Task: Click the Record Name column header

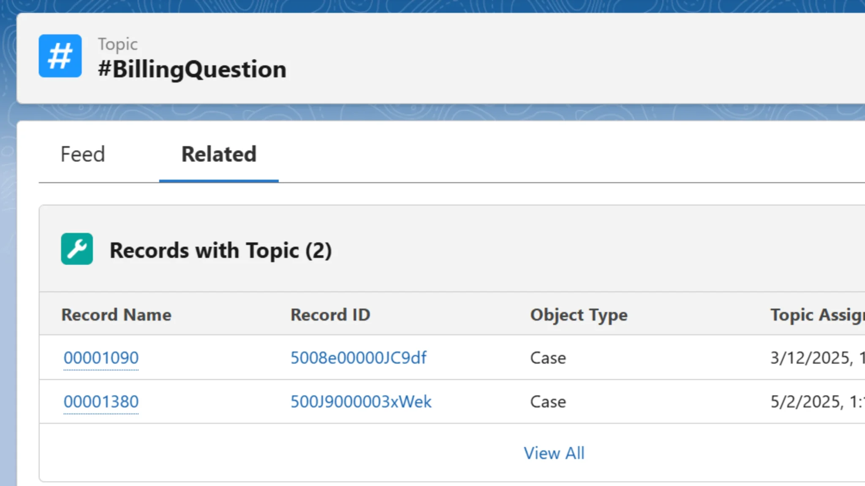Action: point(116,315)
